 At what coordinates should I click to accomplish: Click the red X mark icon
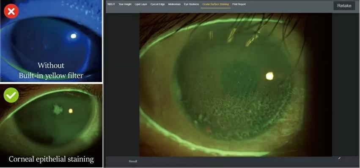(x=11, y=11)
